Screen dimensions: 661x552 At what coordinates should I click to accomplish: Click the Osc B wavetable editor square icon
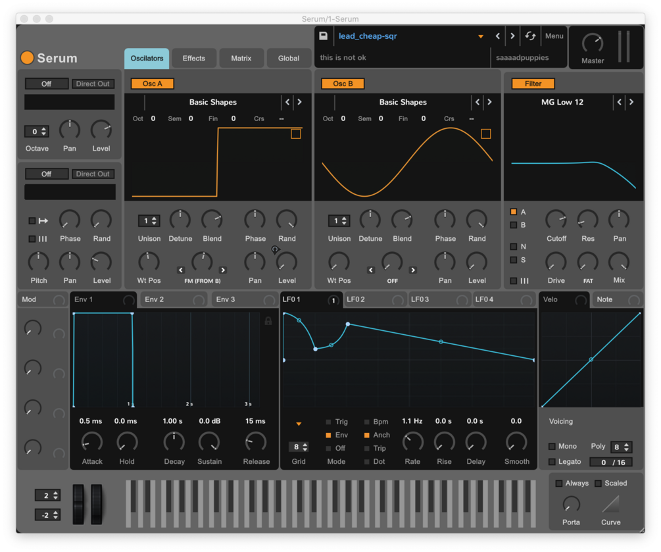pos(485,134)
